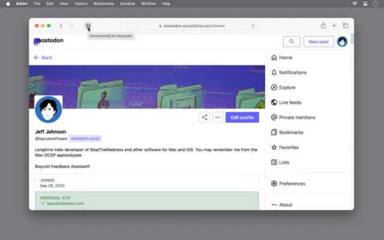Open a new Safari tab
Screen dimensions: 384x240
coord(334,26)
